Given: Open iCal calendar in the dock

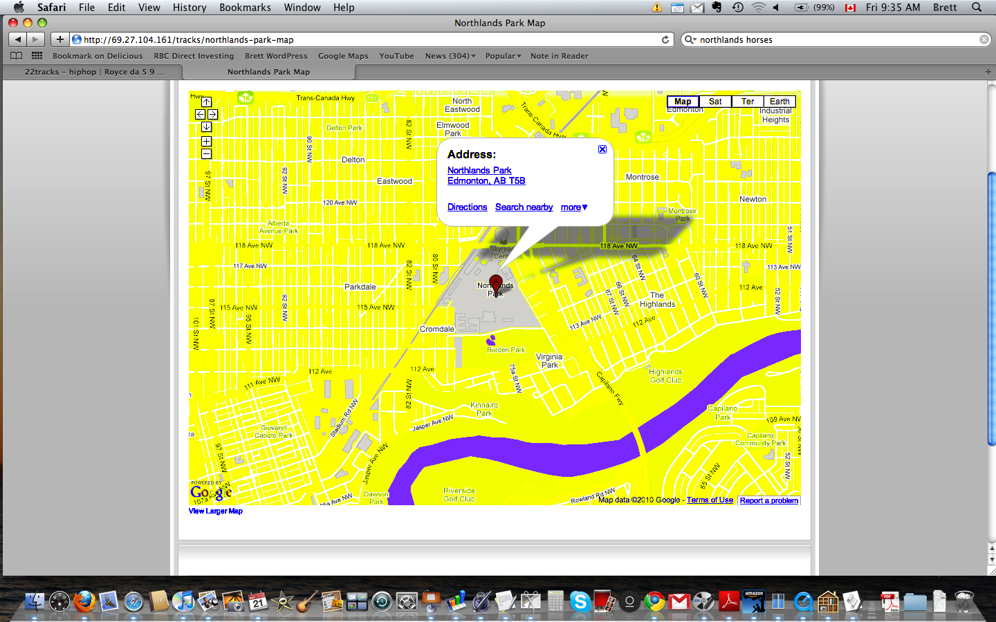Looking at the screenshot, I should [258, 601].
